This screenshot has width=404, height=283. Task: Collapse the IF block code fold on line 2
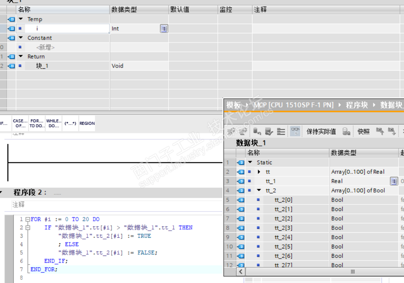point(28,228)
